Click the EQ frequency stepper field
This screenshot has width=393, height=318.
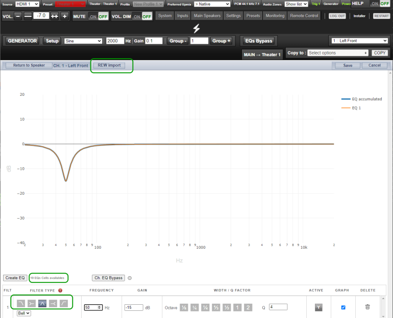[93, 307]
